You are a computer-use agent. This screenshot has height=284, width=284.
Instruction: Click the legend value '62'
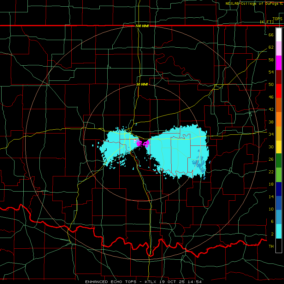pos(271,47)
